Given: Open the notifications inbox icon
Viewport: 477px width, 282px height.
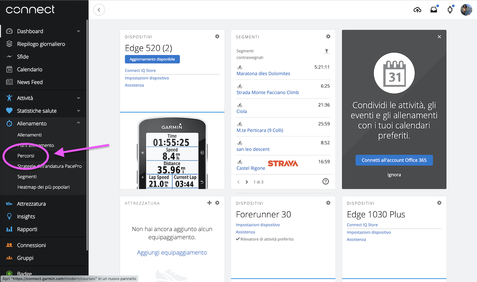Looking at the screenshot, I should pos(434,10).
